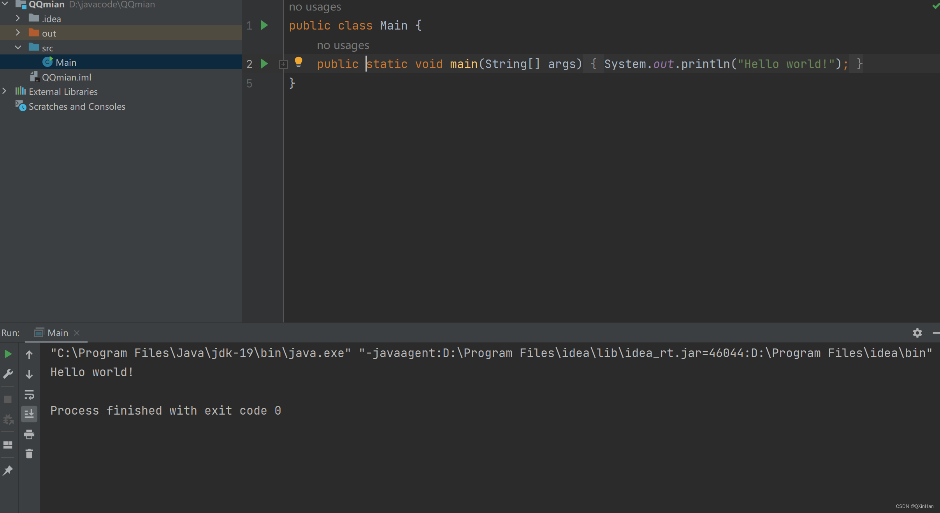The width and height of the screenshot is (940, 513).
Task: Expand the out folder
Action: [x=18, y=33]
